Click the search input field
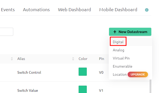This screenshot has height=93, width=159. [x=6, y=32]
